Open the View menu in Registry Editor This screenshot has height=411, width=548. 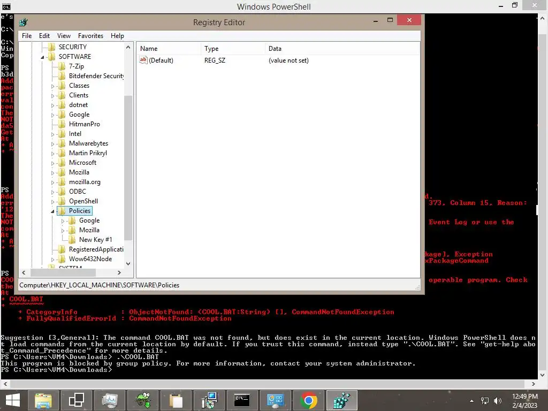(x=64, y=36)
